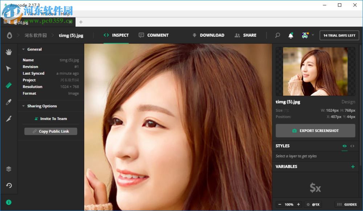Image resolution: width=363 pixels, height=211 pixels.
Task: Open the search magnifier
Action: point(277,36)
